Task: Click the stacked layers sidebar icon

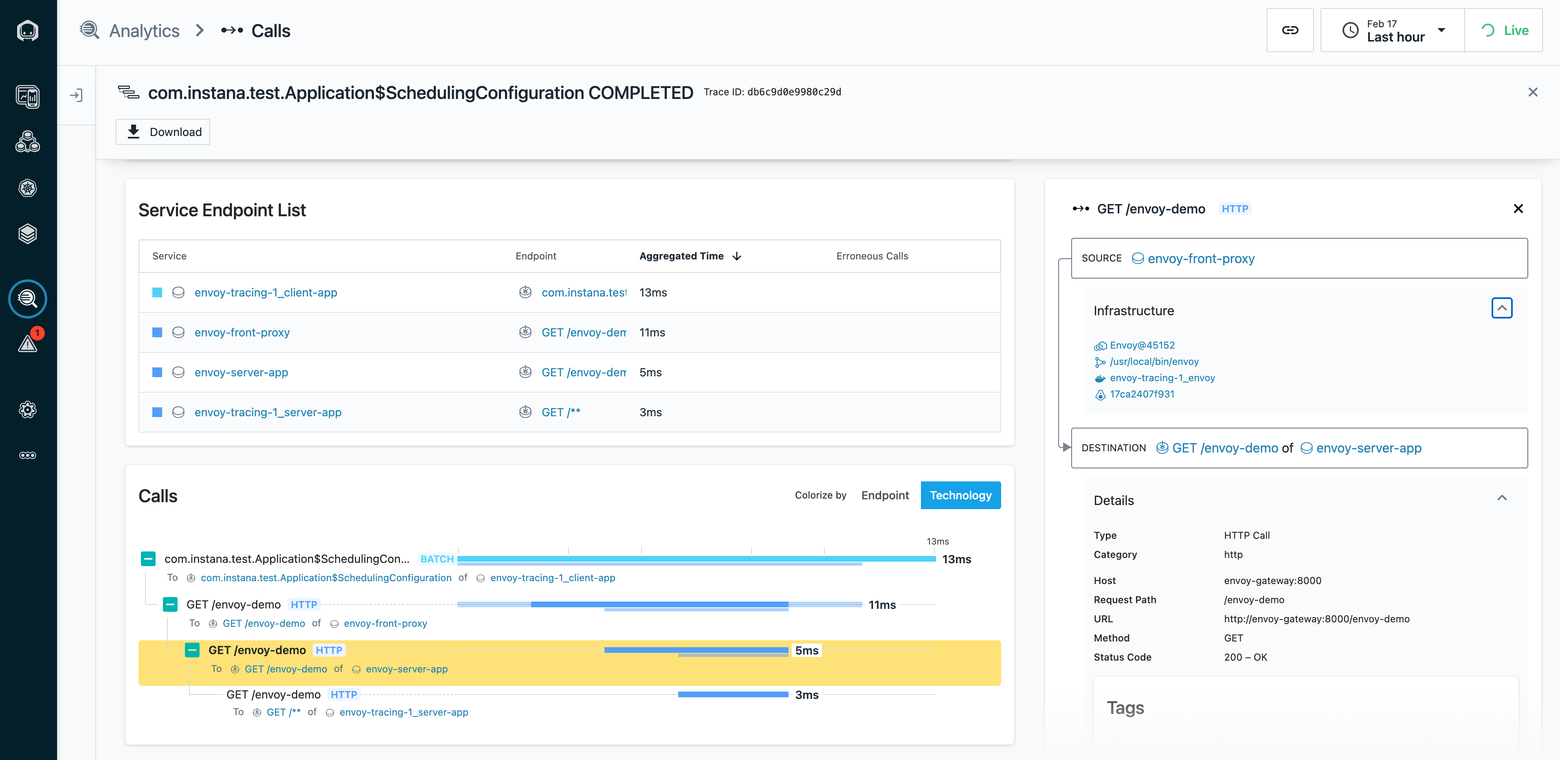Action: pos(28,234)
